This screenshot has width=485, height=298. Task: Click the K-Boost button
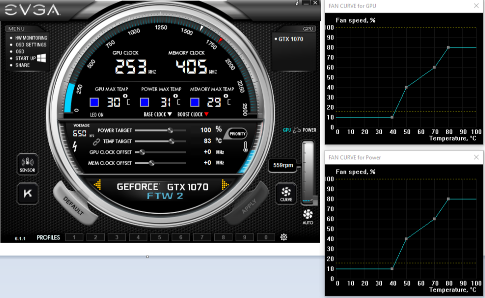click(28, 194)
